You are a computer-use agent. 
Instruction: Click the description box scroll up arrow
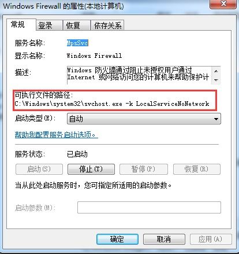tap(216, 71)
